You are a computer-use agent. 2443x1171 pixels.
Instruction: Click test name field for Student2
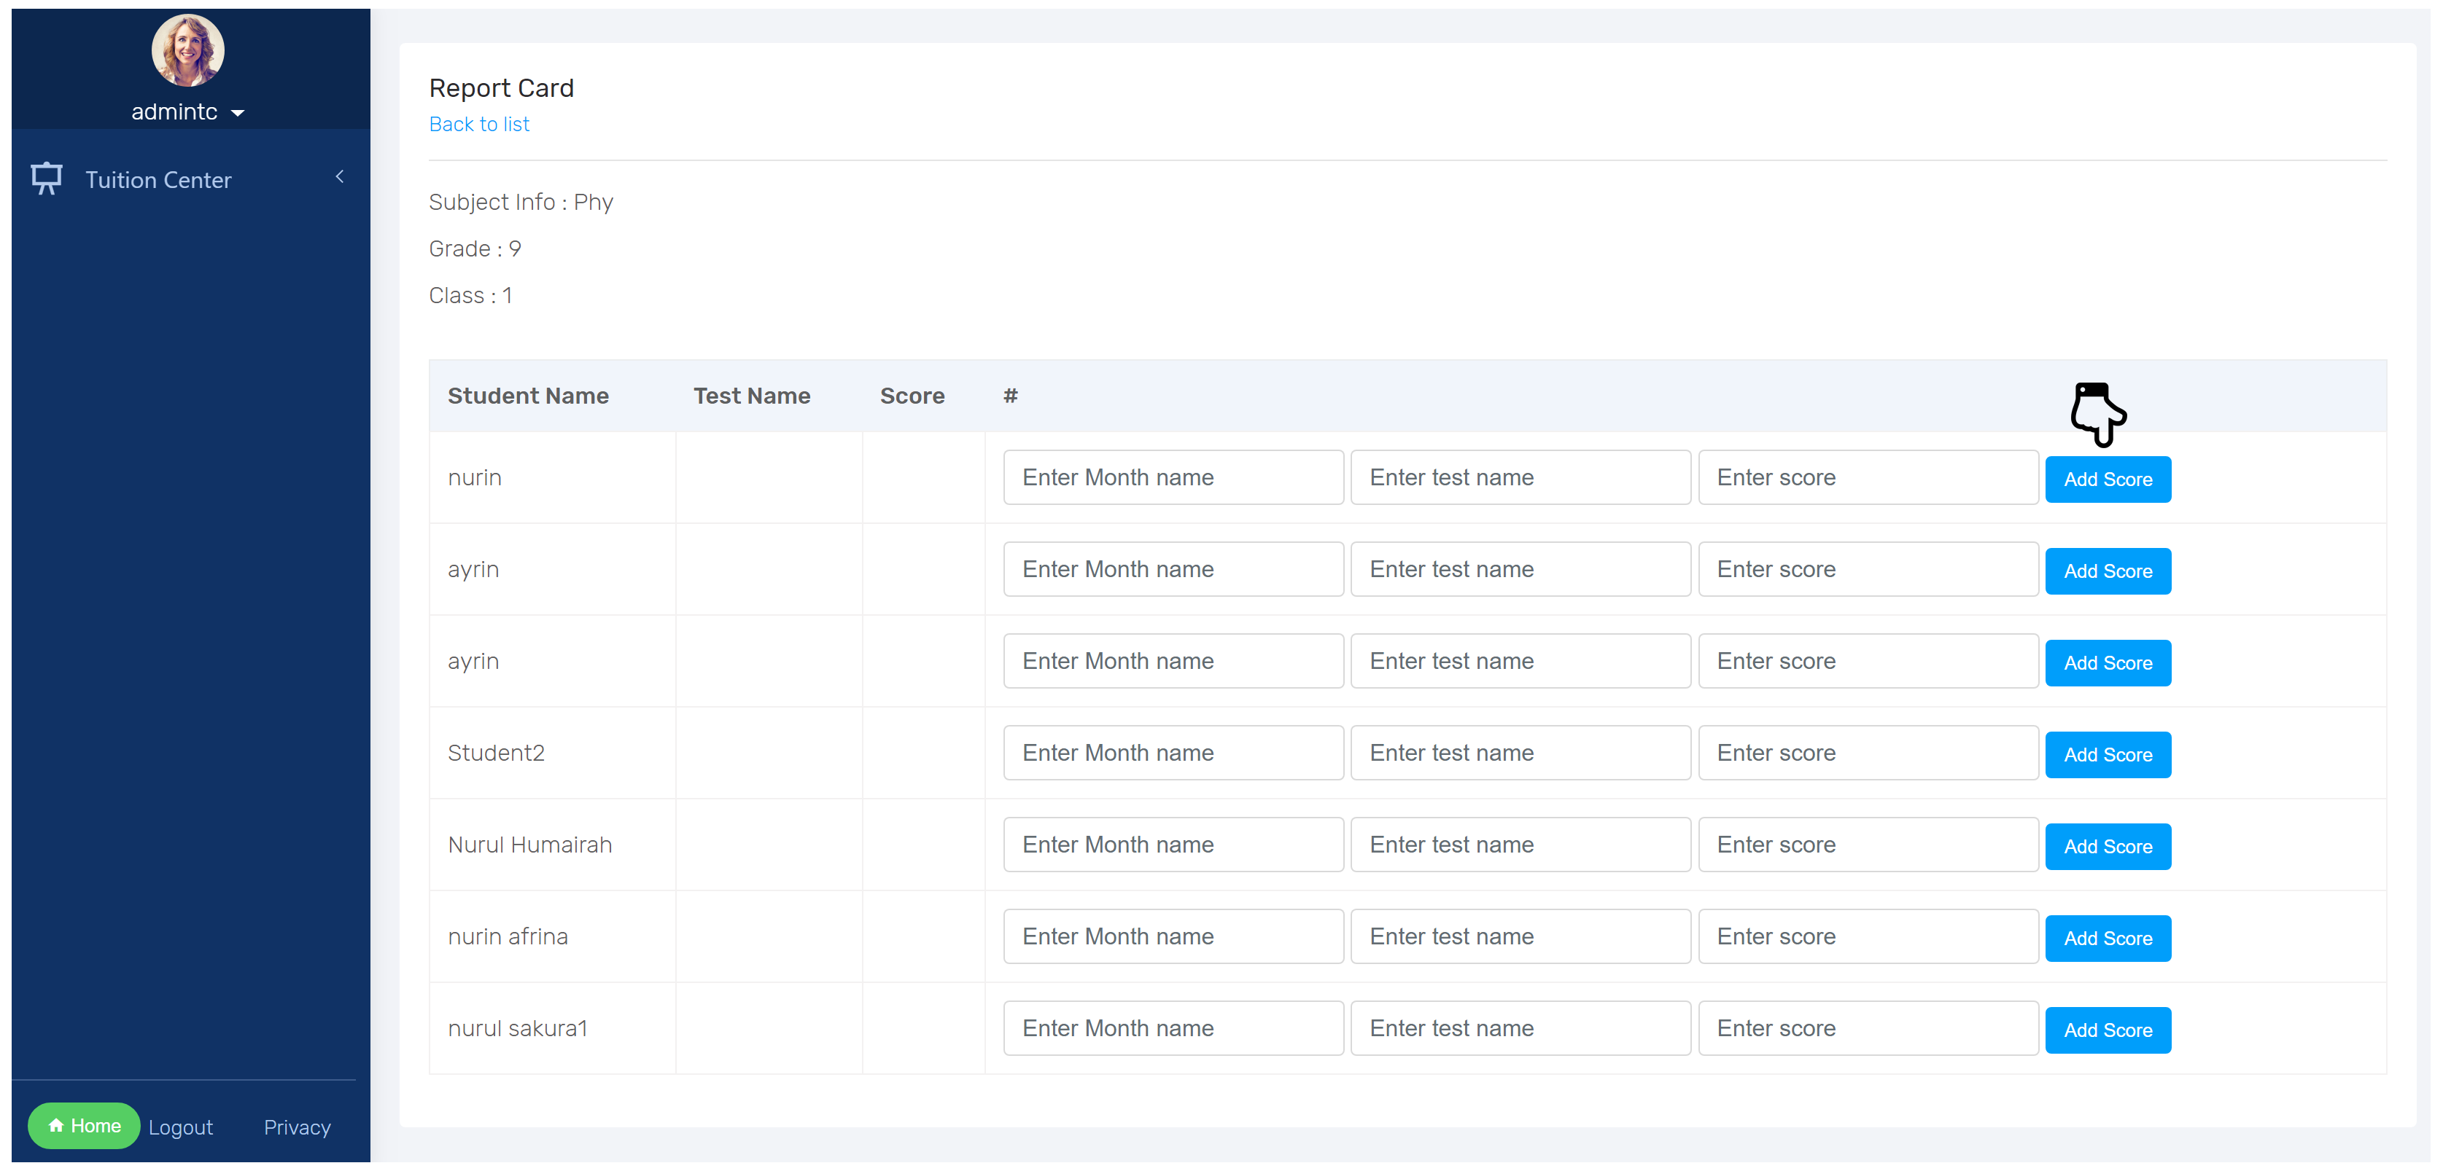pos(1520,753)
